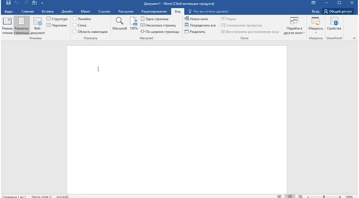Check Область навигации checkbox
Viewport: 359px width, 198px height.
click(x=75, y=32)
